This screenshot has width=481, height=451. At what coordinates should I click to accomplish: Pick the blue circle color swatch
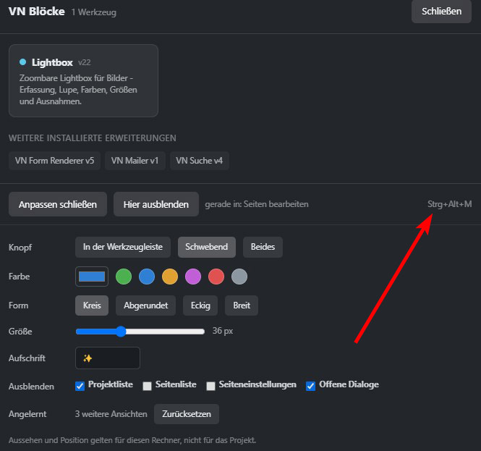click(x=147, y=277)
